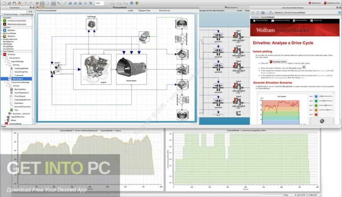Open the documentation edit dropdown icon
The height and width of the screenshot is (197, 342).
[x=270, y=12]
